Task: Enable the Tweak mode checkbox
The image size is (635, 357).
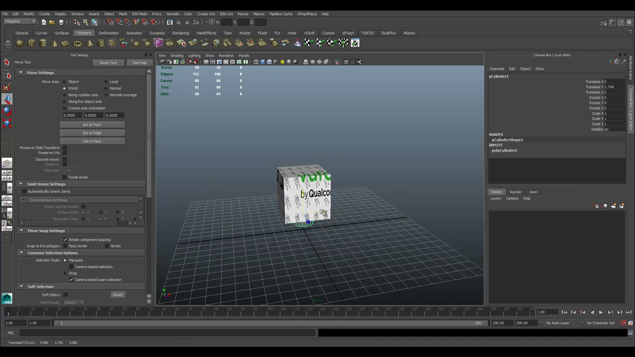Action: [x=65, y=177]
